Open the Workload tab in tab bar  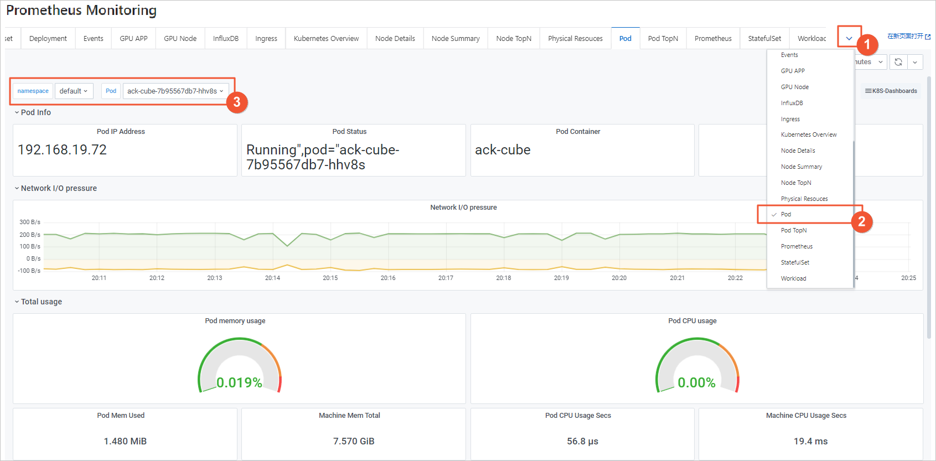(808, 38)
